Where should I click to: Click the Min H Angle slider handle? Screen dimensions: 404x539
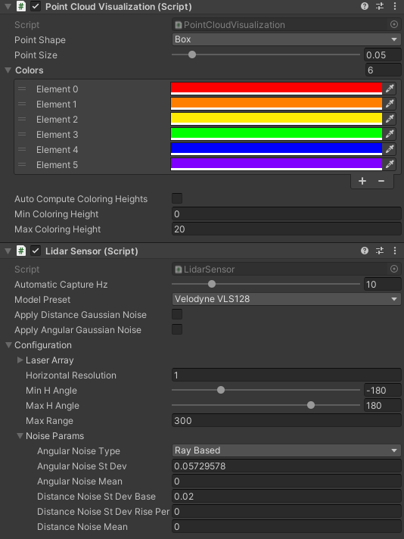(221, 390)
